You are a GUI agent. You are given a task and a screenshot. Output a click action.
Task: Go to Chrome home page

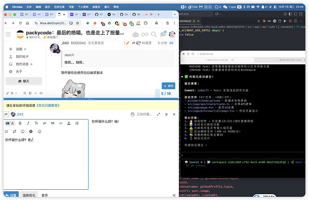27,23
